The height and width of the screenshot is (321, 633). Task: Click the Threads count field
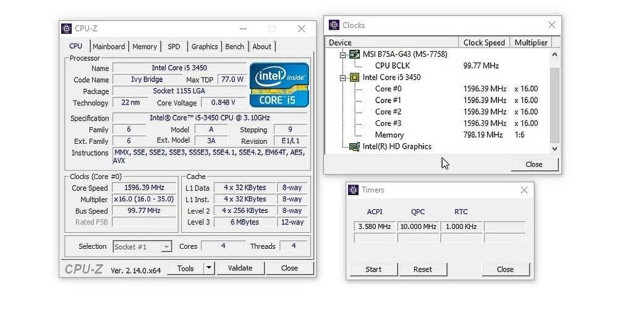click(294, 246)
